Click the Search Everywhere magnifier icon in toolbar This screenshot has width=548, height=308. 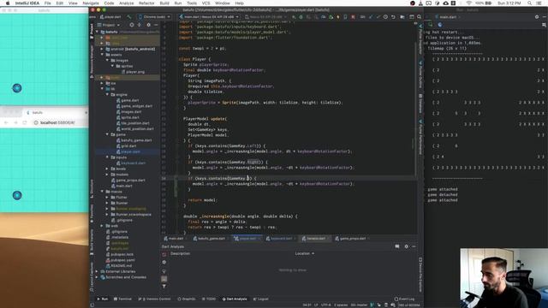coord(419,17)
